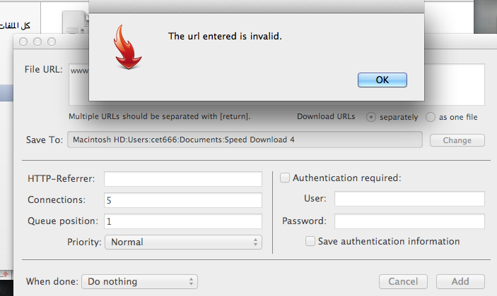Screen dimensions: 497x296
Task: Click into the Connections field
Action: [x=183, y=200]
